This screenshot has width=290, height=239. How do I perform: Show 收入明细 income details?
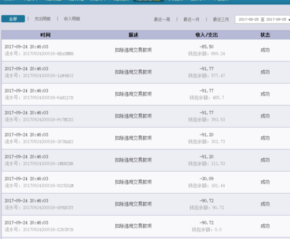[x=72, y=18]
